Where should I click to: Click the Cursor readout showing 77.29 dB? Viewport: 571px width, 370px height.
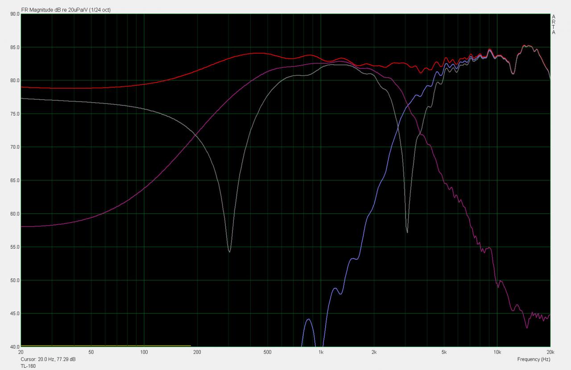coord(48,359)
